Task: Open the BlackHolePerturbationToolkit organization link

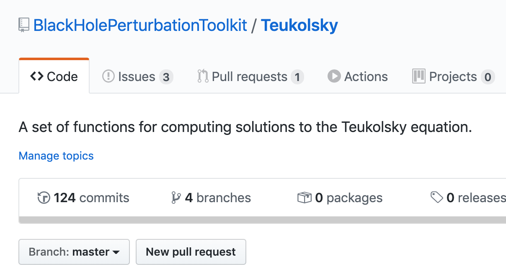Action: click(x=140, y=26)
